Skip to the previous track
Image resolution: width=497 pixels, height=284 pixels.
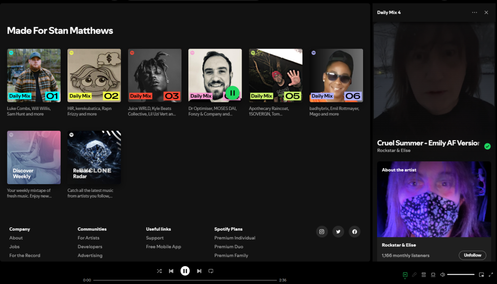click(x=171, y=271)
